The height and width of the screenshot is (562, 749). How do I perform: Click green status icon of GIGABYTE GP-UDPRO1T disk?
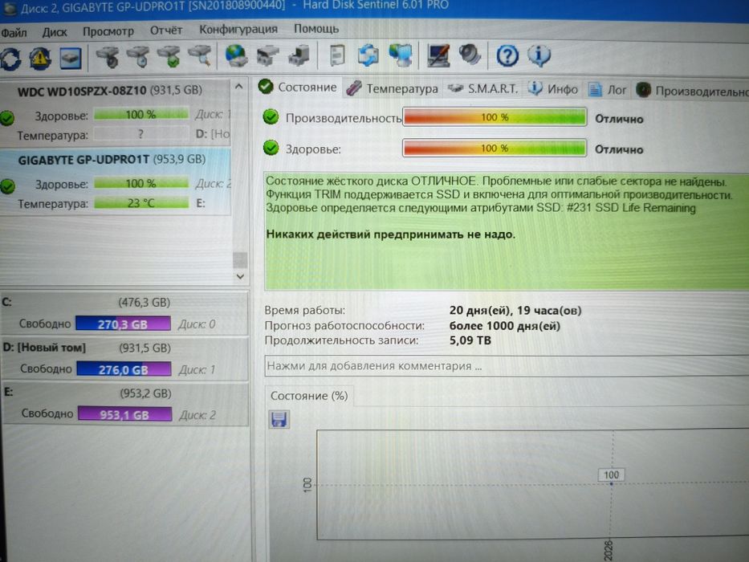[x=8, y=186]
